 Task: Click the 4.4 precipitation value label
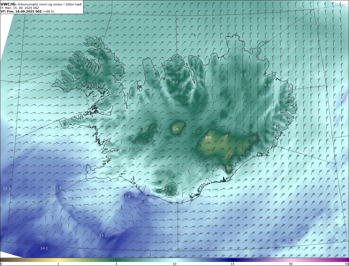(x=175, y=82)
